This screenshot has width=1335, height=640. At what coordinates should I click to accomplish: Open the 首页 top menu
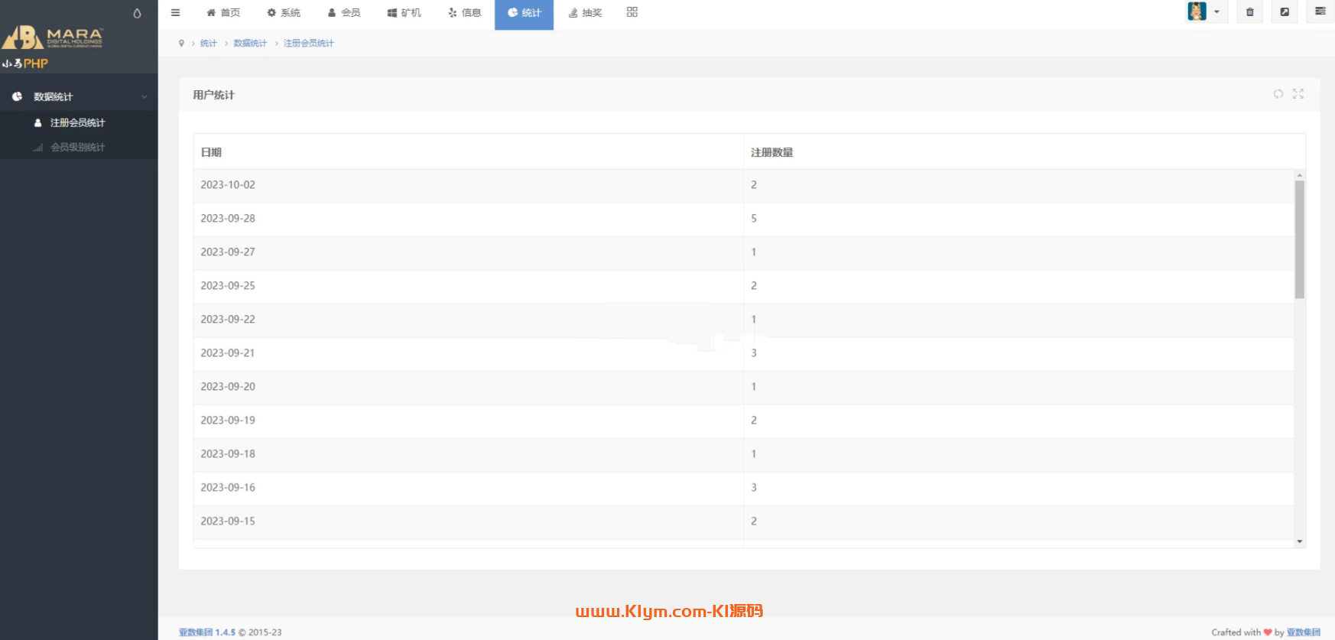[x=223, y=13]
